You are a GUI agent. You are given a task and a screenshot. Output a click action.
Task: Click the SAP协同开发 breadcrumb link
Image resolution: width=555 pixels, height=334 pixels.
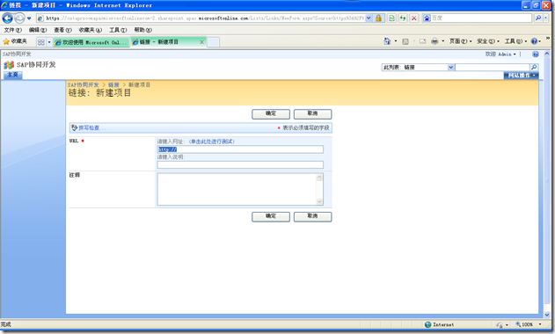pos(84,85)
